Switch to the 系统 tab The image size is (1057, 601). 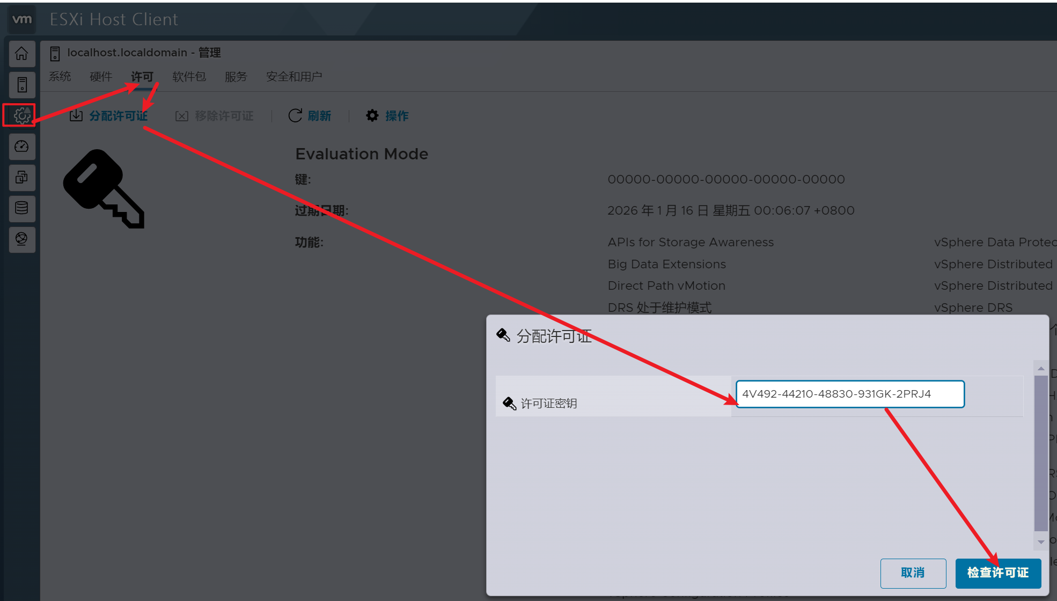click(60, 77)
